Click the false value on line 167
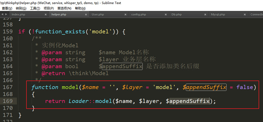 click(x=245, y=87)
